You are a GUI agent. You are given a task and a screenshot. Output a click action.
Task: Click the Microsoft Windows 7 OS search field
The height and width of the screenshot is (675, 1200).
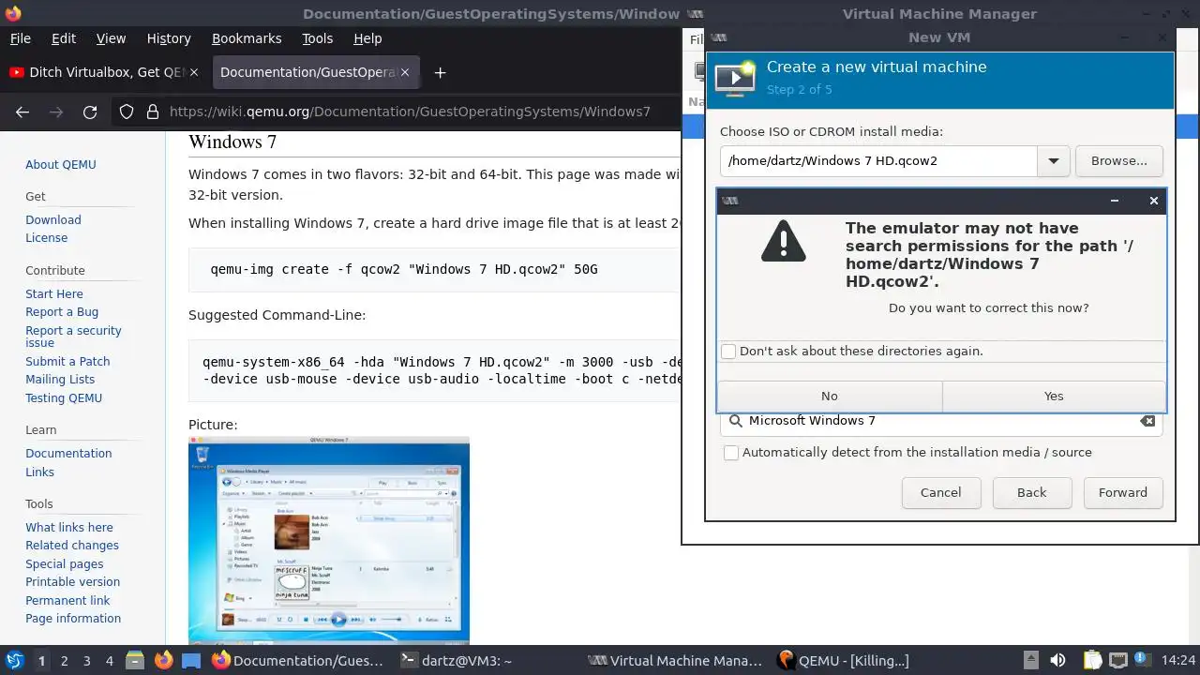[x=941, y=421]
